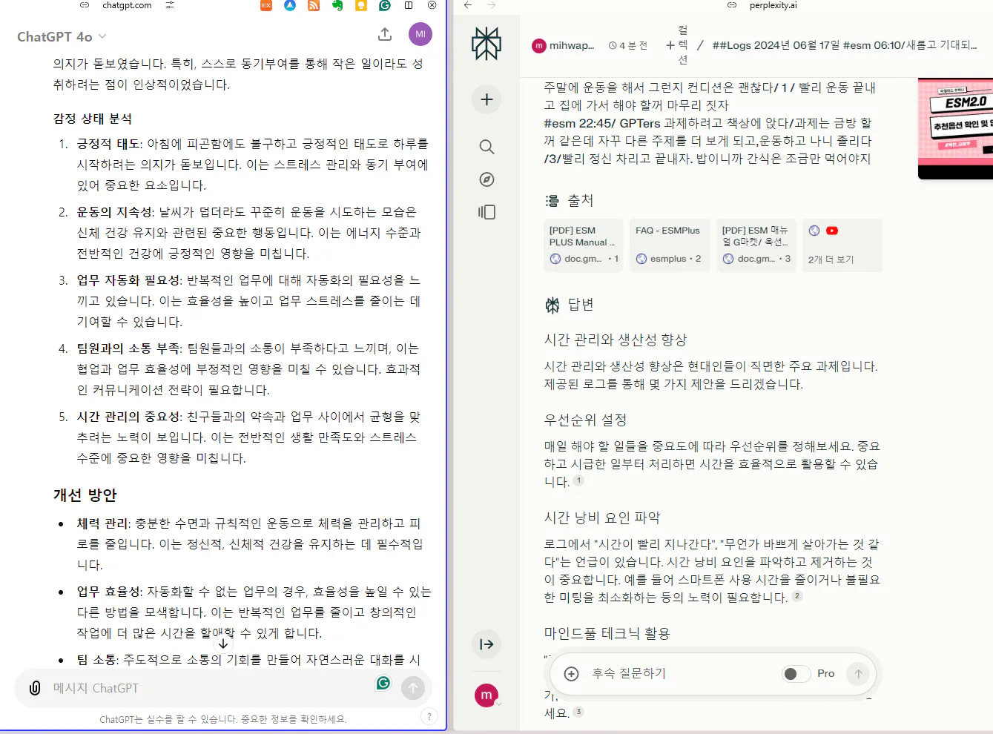Click the plus attach icon in follow-up box
The height and width of the screenshot is (734, 993).
click(x=571, y=673)
